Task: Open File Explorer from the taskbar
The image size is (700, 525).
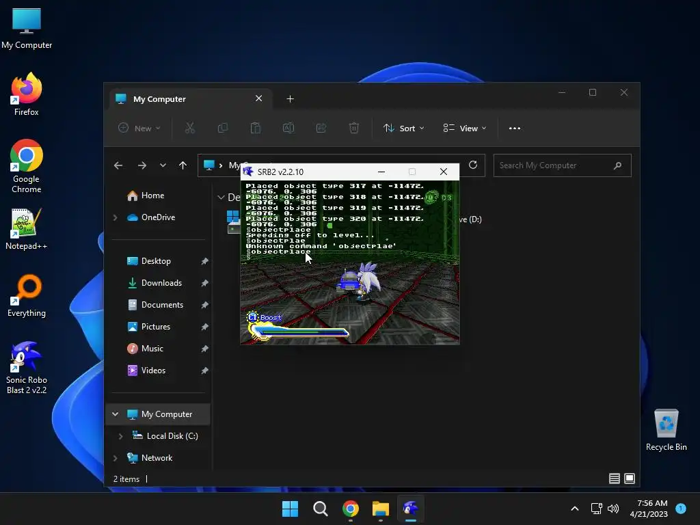Action: point(381,509)
